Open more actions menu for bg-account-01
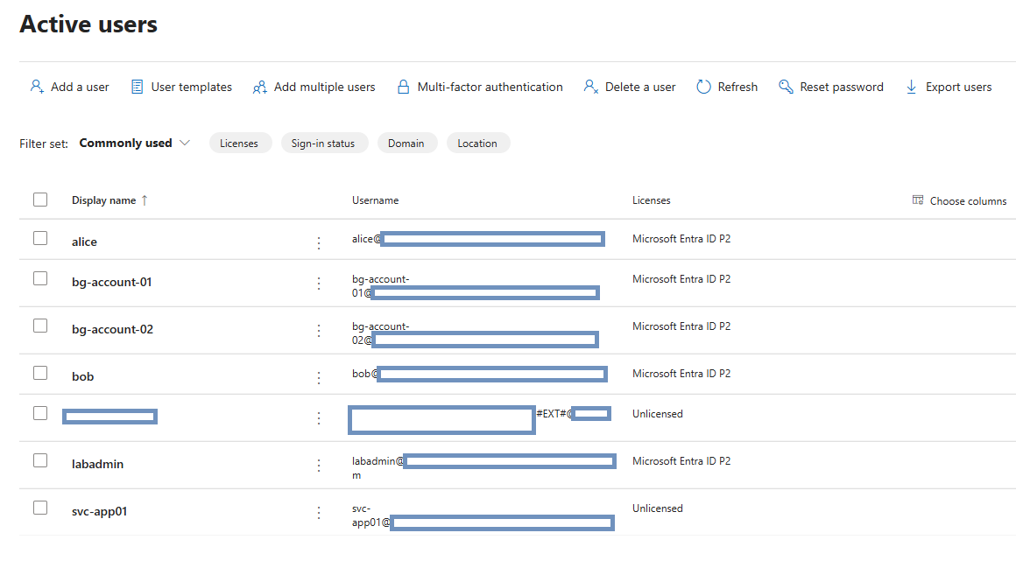The width and height of the screenshot is (1016, 582). point(319,284)
